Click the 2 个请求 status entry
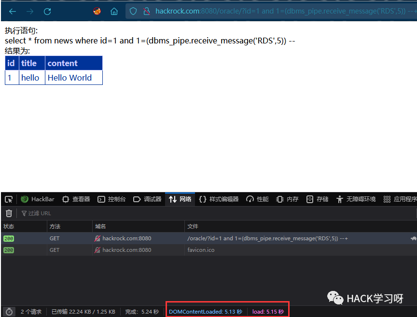Screen dimensions: 417x317 point(31,312)
